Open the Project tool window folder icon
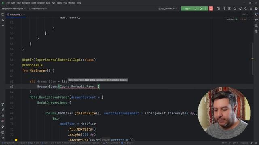This screenshot has height=145, width=259. (x=3, y=14)
